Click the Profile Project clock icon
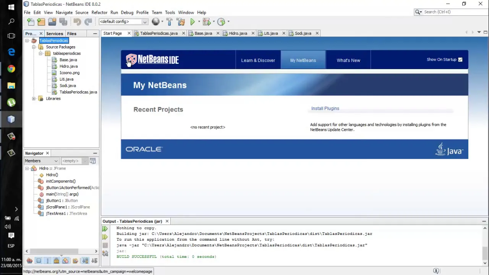Image resolution: width=489 pixels, height=275 pixels. coord(221,22)
